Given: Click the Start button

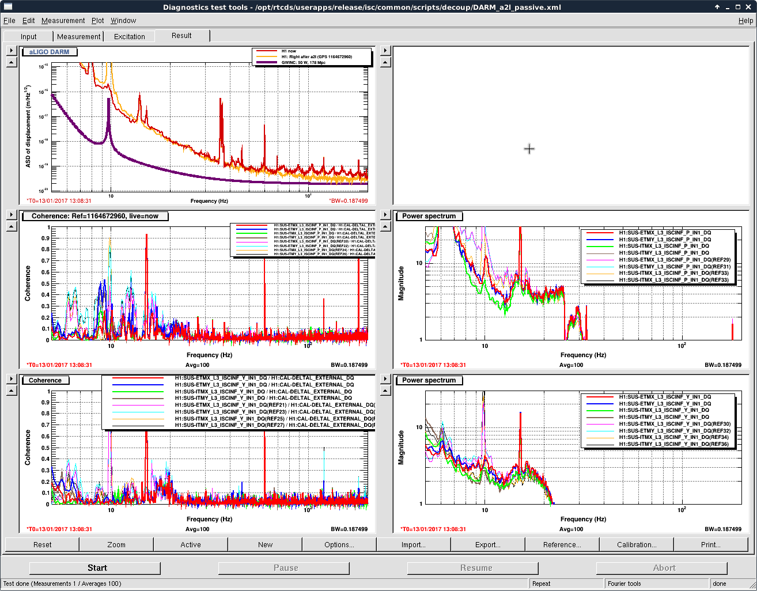Looking at the screenshot, I should 95,568.
